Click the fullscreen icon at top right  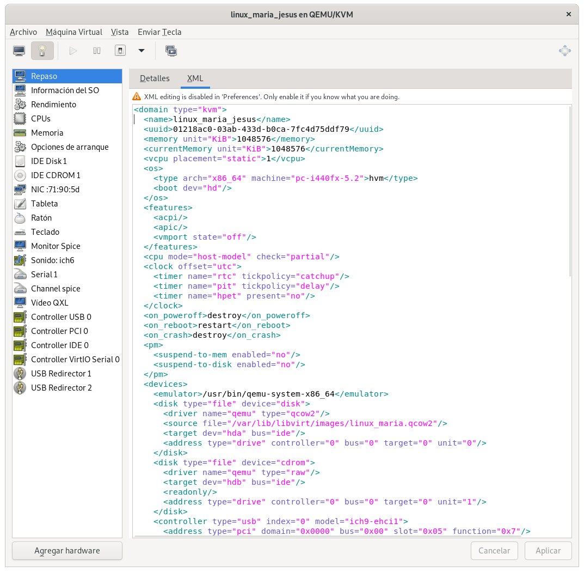click(565, 51)
